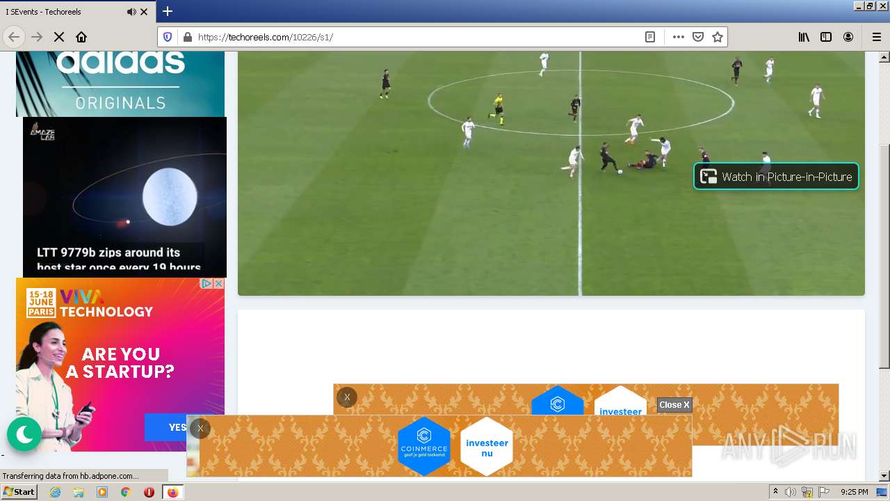Stop loading the current page
Viewport: 890px width, 501px height.
click(59, 37)
